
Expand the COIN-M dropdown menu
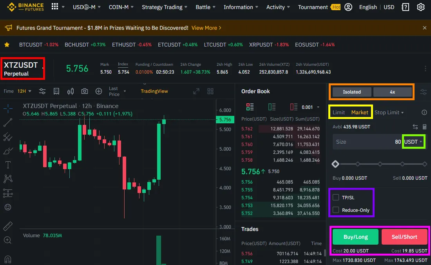click(x=121, y=7)
